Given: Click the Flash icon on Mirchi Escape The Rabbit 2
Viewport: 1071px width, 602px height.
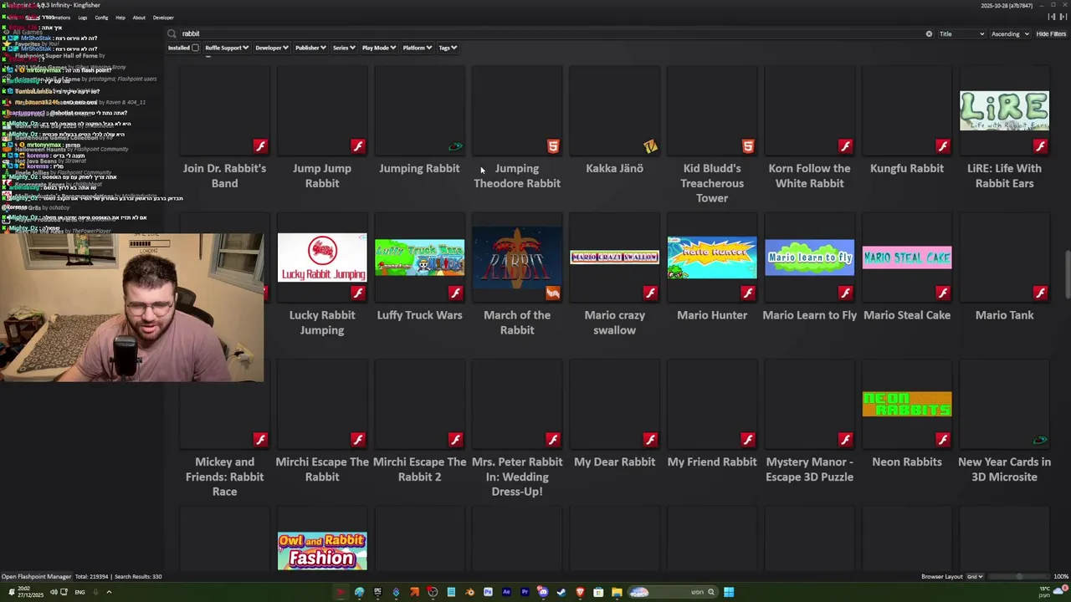Looking at the screenshot, I should (455, 440).
